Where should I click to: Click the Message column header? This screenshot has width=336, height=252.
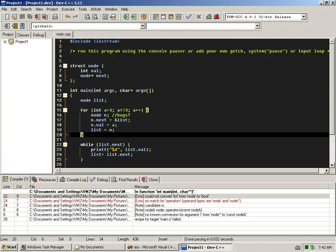[231, 187]
